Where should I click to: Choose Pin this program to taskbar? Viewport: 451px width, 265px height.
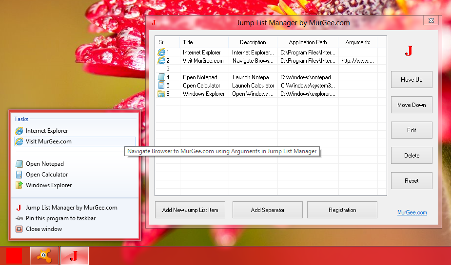[x=75, y=218]
